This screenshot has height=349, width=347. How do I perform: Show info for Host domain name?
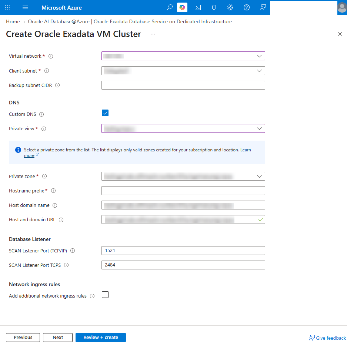[55, 205]
